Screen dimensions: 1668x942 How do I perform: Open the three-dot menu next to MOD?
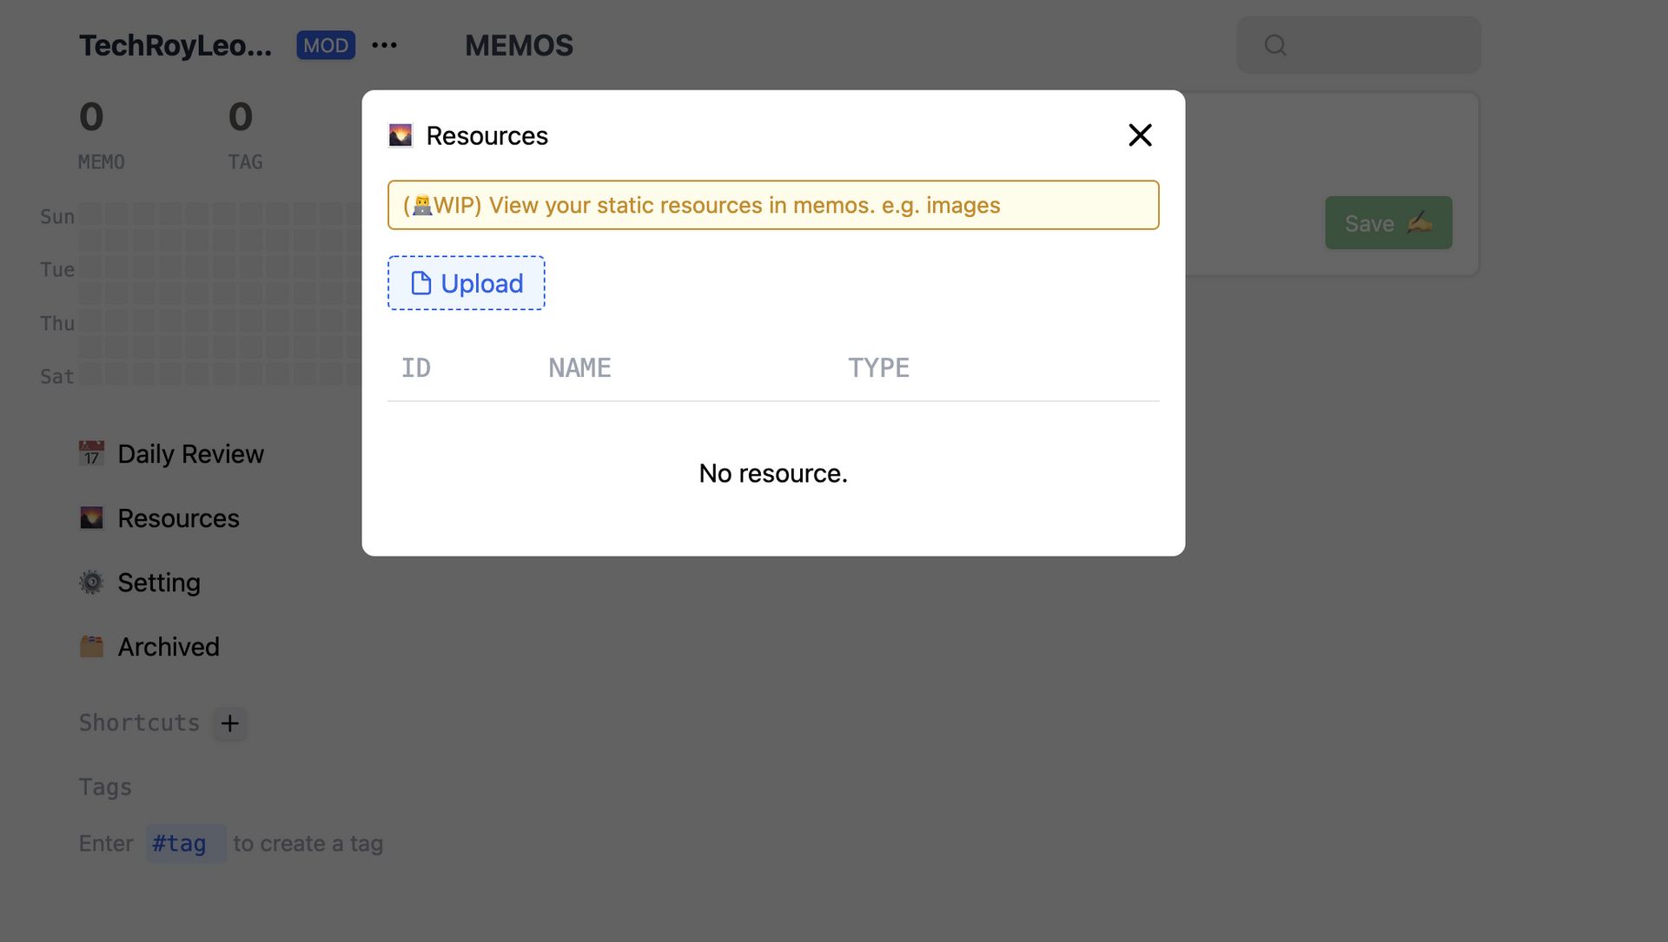tap(384, 45)
